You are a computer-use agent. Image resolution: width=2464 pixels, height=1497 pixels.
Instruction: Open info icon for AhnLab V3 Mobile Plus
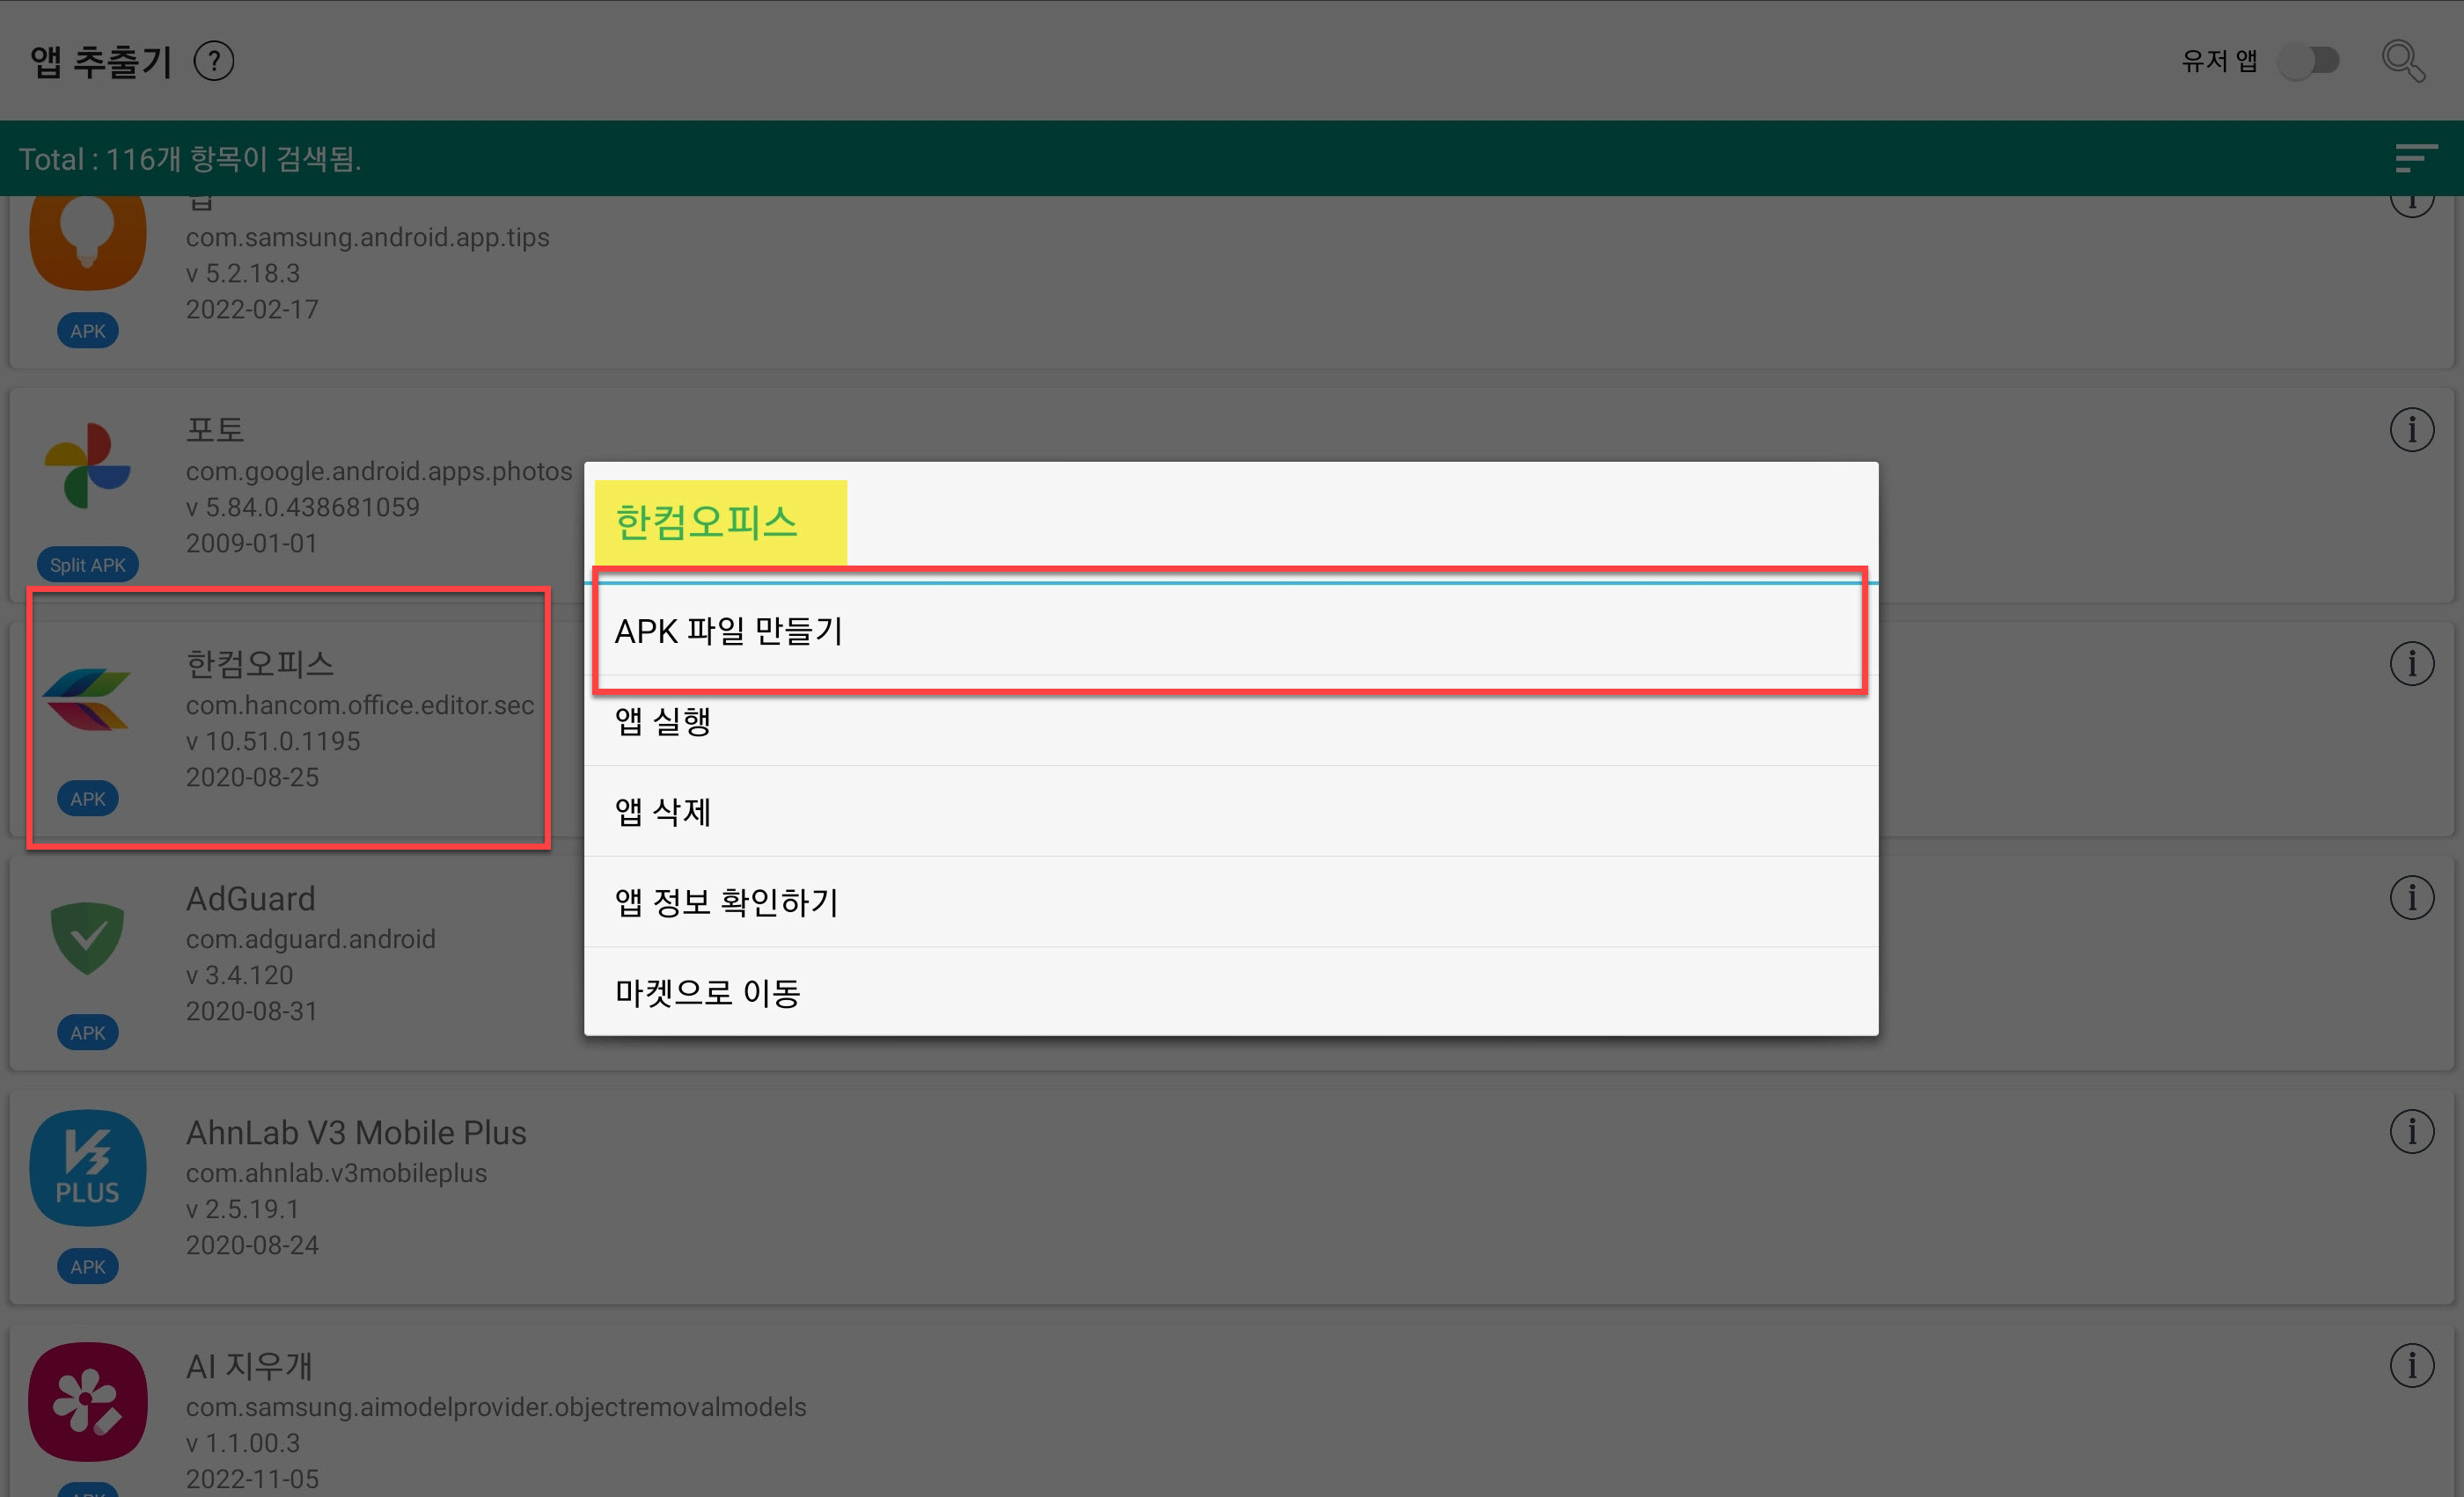click(x=2411, y=1131)
